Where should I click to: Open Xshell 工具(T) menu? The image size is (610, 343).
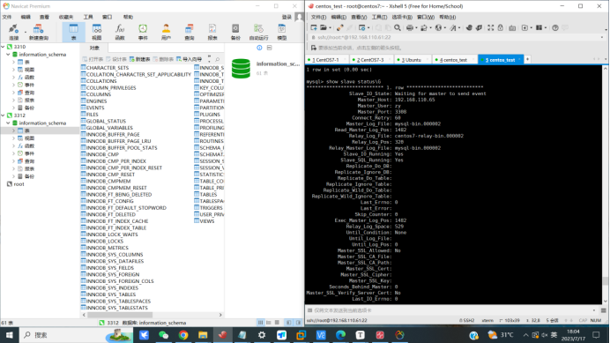coord(379,17)
